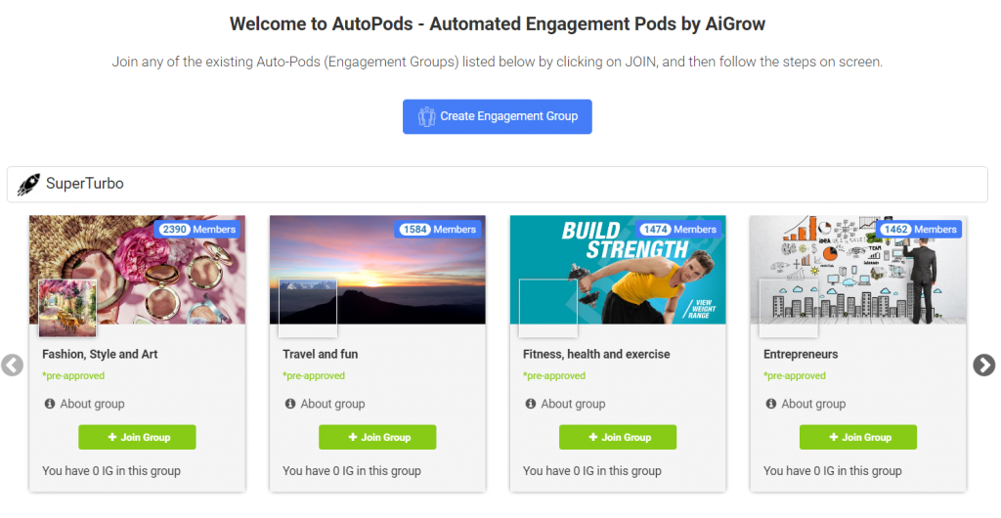Click the 2390 Members badge
The height and width of the screenshot is (518, 1001).
[x=197, y=230]
